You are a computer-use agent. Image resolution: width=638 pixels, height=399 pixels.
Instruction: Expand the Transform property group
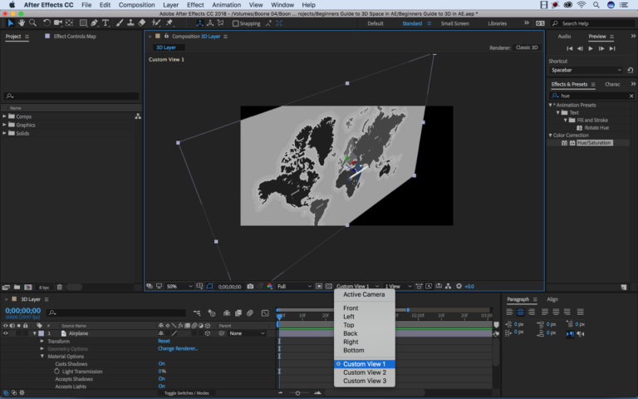[x=42, y=341]
